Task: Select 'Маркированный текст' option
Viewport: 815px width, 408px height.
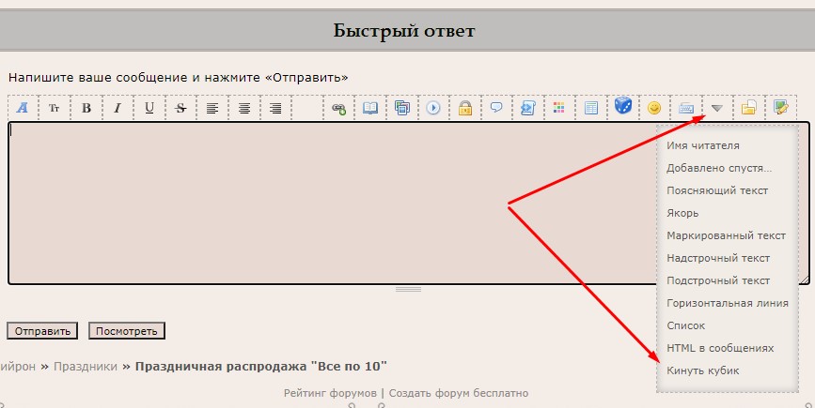Action: (x=726, y=235)
